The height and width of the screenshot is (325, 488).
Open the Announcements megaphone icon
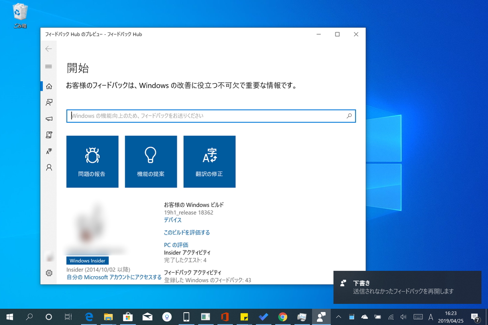[x=48, y=118]
